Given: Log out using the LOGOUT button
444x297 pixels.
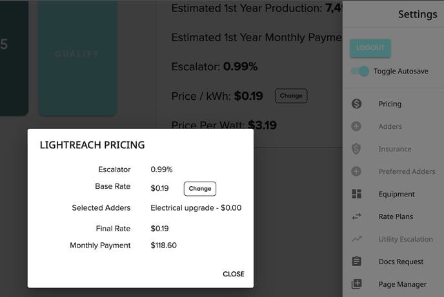Looking at the screenshot, I should coord(370,48).
